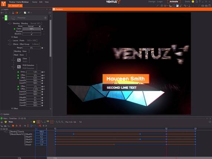
Task: Click the Opacity keyframe stepper
Action: 42,29
